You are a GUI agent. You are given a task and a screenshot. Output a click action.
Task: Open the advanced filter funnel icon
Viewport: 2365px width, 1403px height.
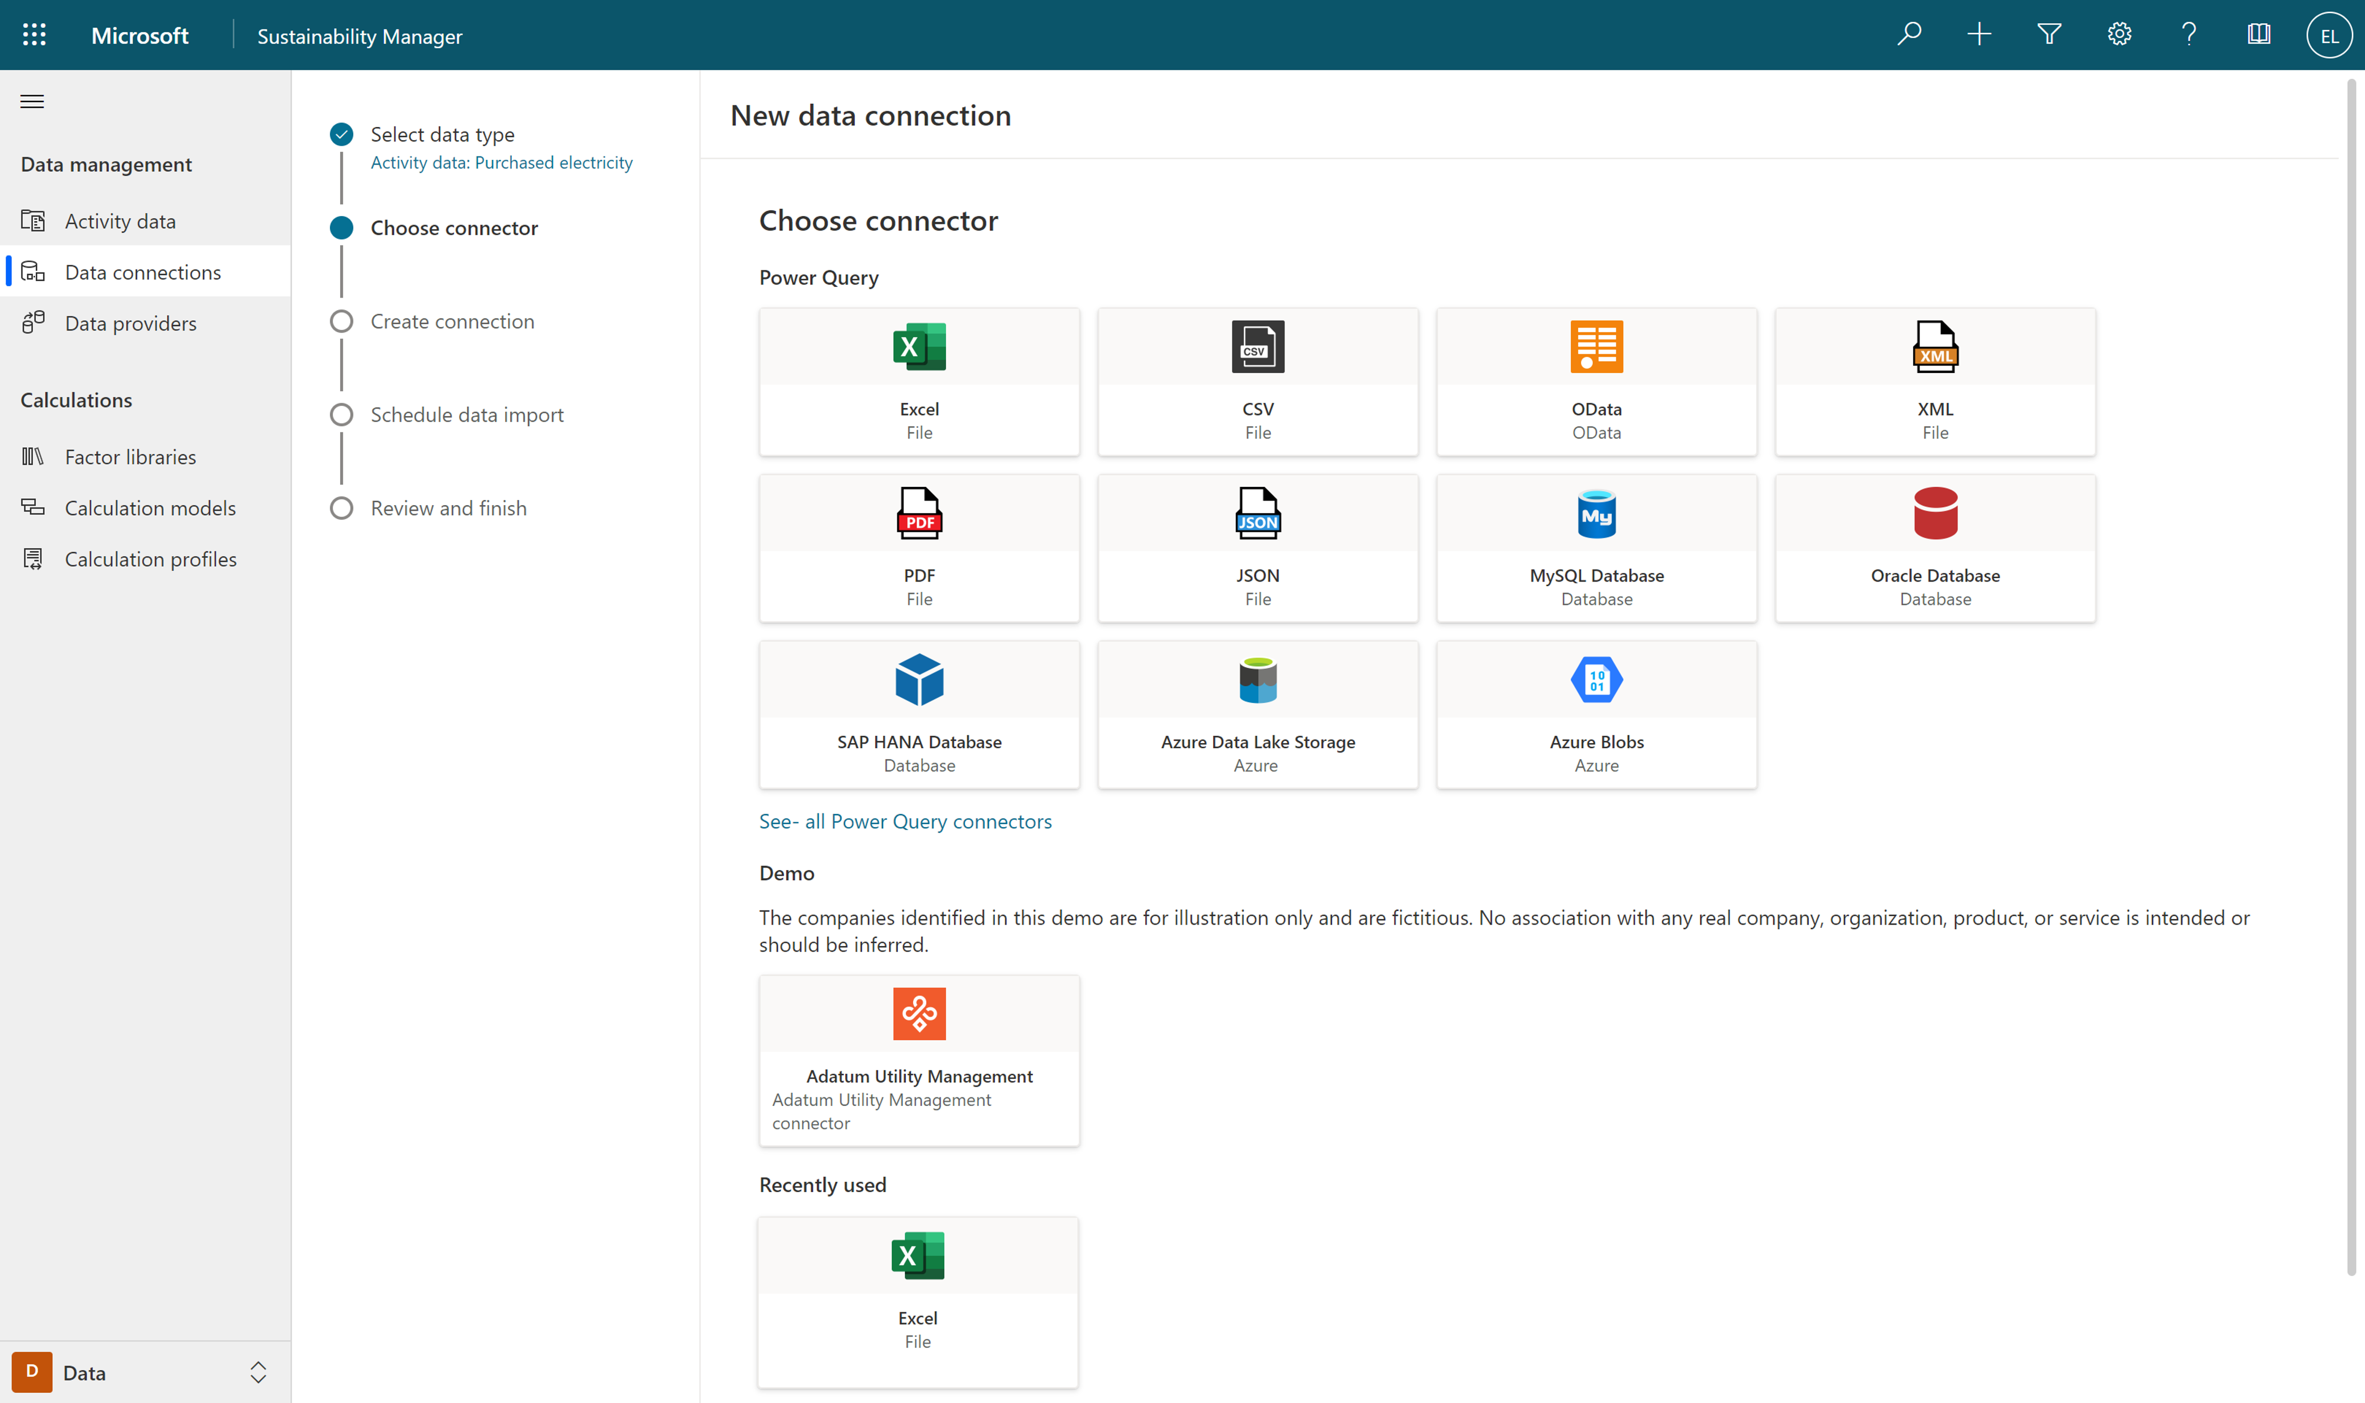tap(2048, 35)
